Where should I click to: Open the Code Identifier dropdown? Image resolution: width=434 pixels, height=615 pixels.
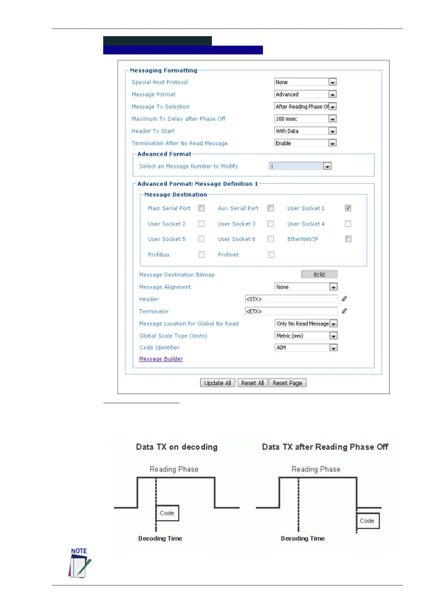306,348
